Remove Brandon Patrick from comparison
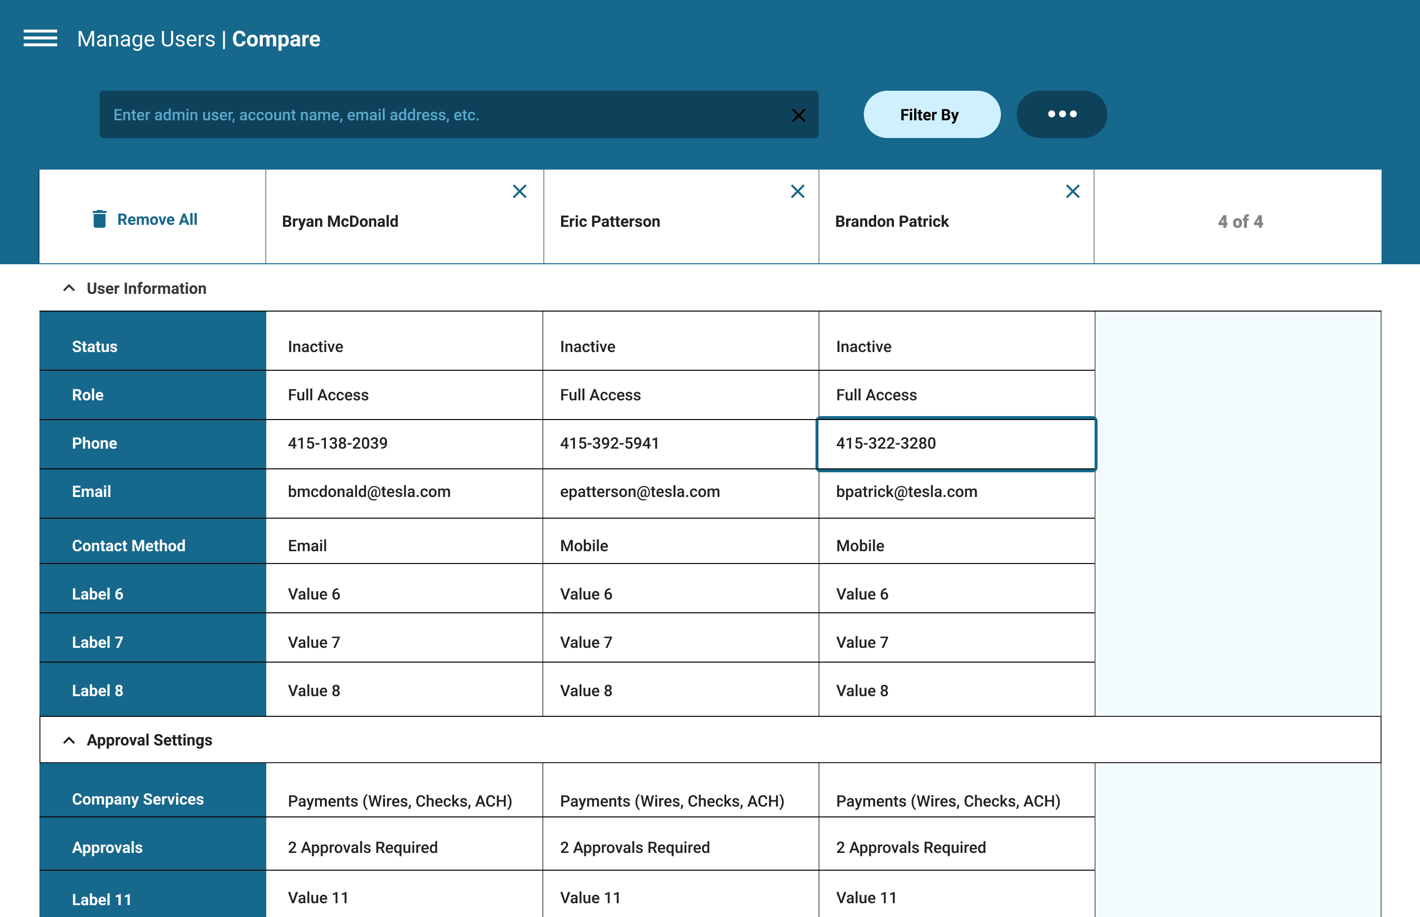This screenshot has width=1420, height=917. (x=1072, y=191)
